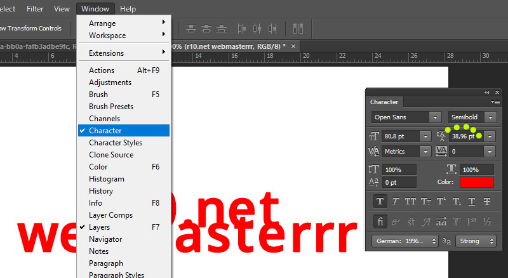
Task: Open the German: 1996 language dropdown
Action: tap(404, 241)
